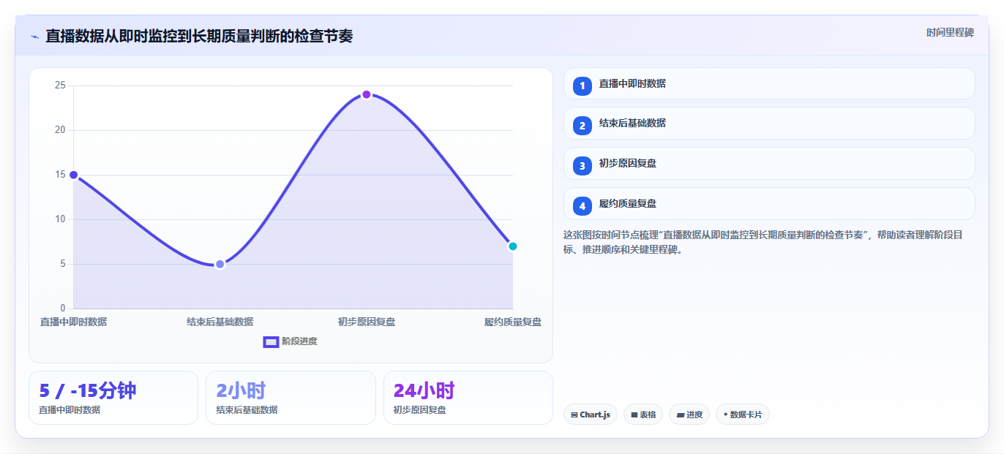Select the 结束后基础数据 data point at 5

click(220, 264)
